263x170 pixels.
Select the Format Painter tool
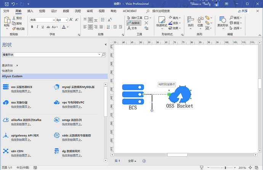click(x=18, y=29)
